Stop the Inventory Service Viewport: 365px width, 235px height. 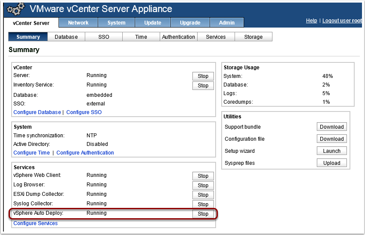click(203, 86)
